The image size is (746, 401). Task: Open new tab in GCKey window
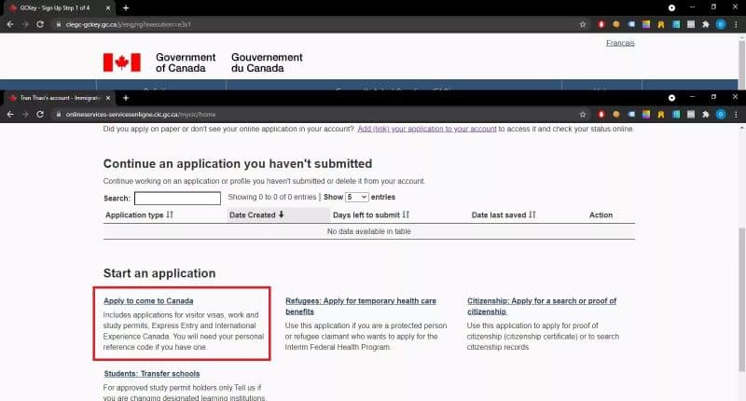click(x=126, y=7)
